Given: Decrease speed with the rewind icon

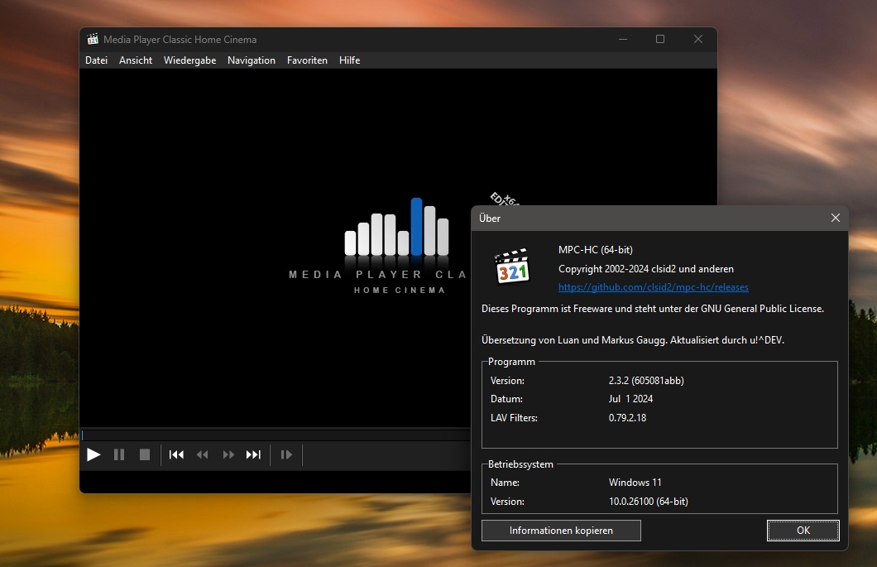Looking at the screenshot, I should [203, 454].
